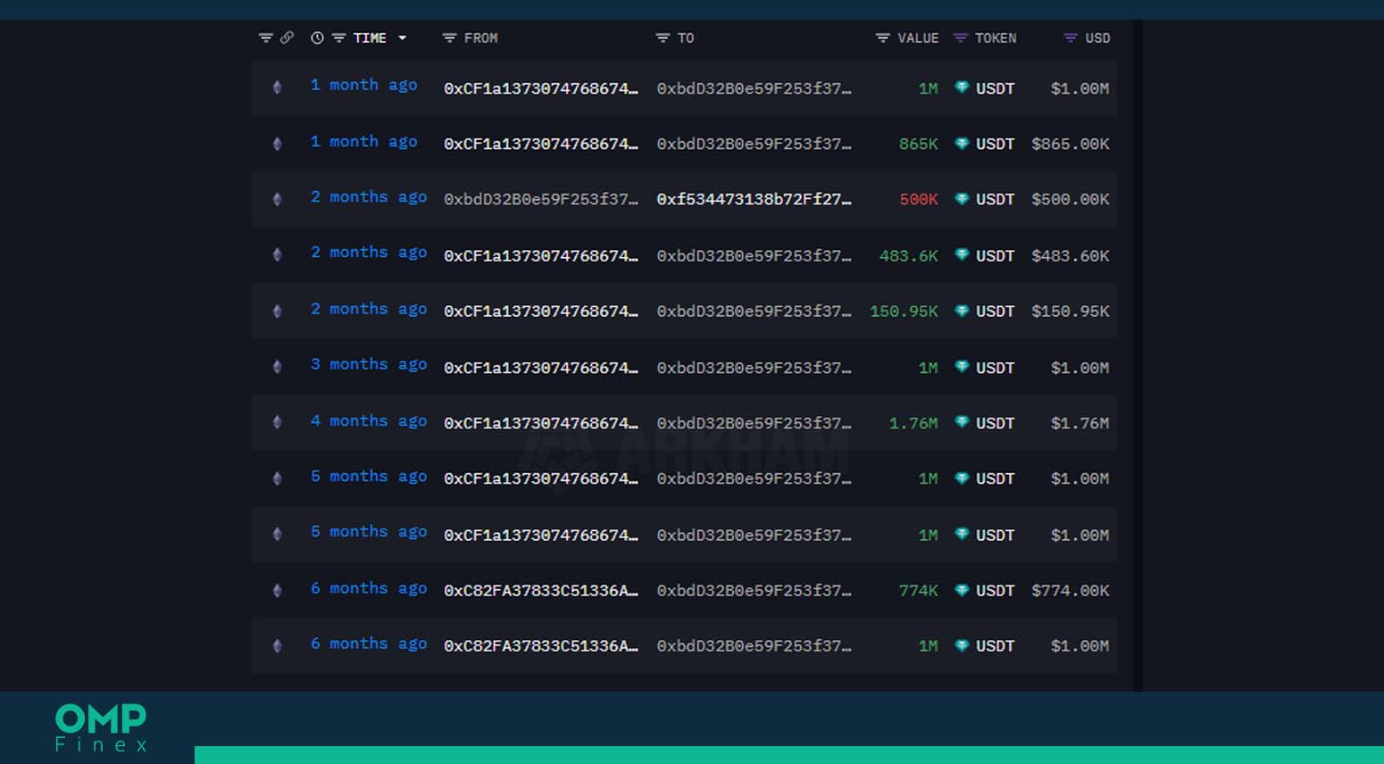Open the '6 months ago' link for $774.00K
Image resolution: width=1384 pixels, height=764 pixels.
click(x=369, y=588)
